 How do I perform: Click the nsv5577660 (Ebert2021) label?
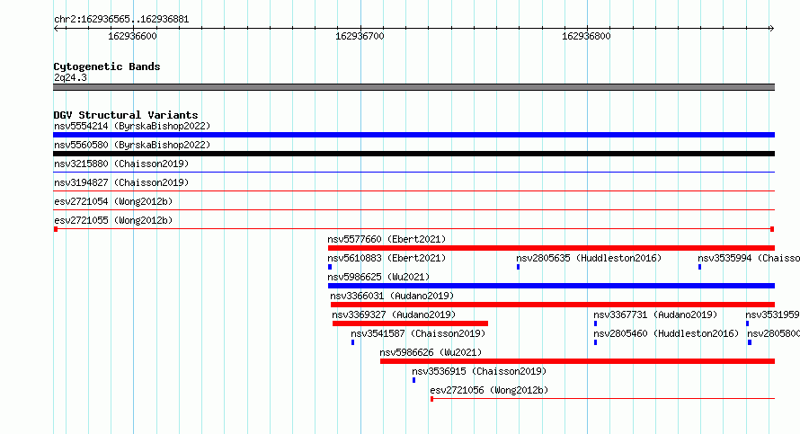pos(387,239)
